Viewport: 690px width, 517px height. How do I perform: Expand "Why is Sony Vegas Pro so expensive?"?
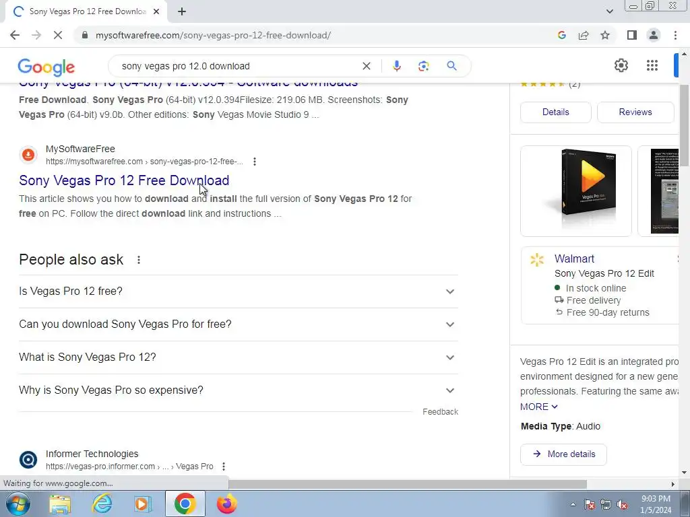click(238, 390)
